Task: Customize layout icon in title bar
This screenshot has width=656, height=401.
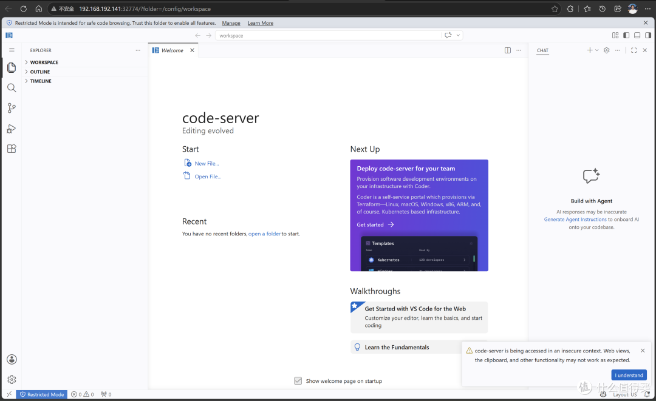Action: click(615, 36)
